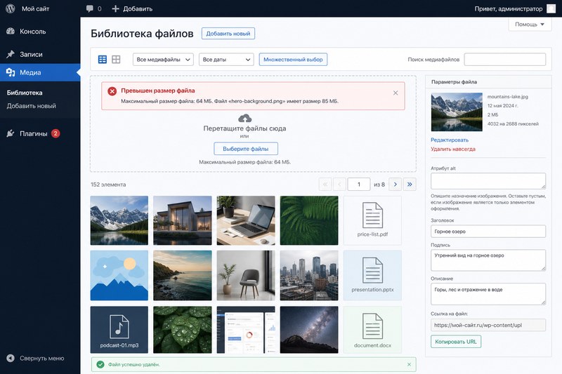562x374 pixels.
Task: Click the first page pagination arrow
Action: click(325, 185)
